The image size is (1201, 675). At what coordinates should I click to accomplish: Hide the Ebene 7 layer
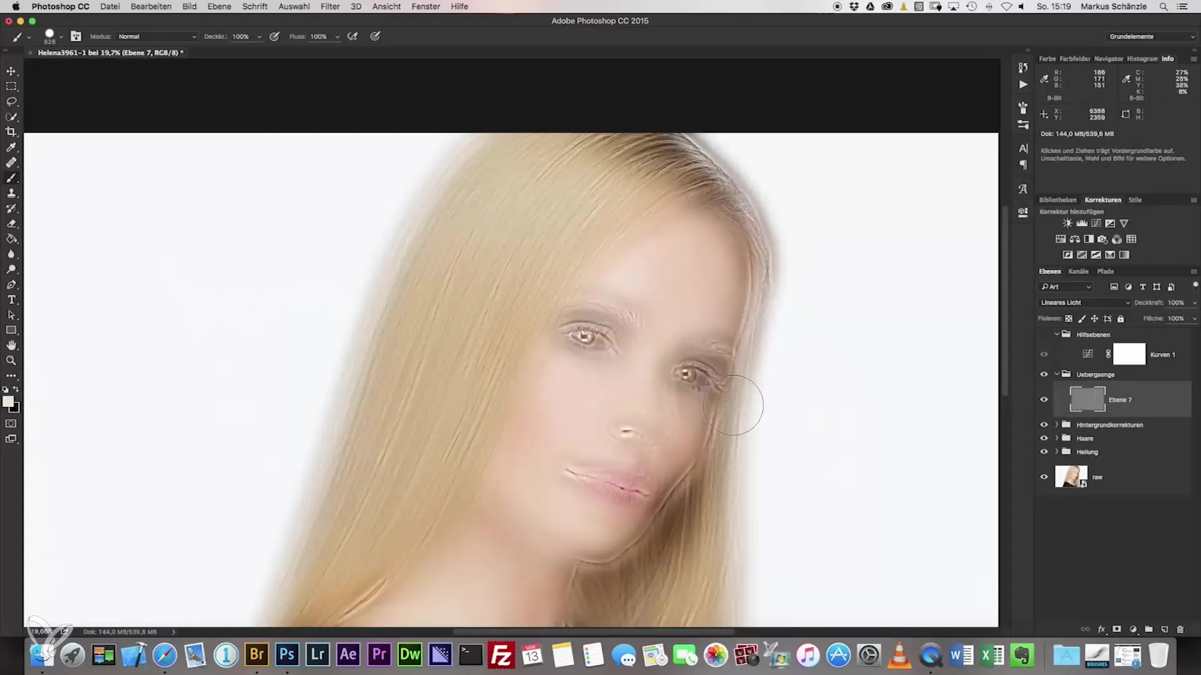[1044, 399]
